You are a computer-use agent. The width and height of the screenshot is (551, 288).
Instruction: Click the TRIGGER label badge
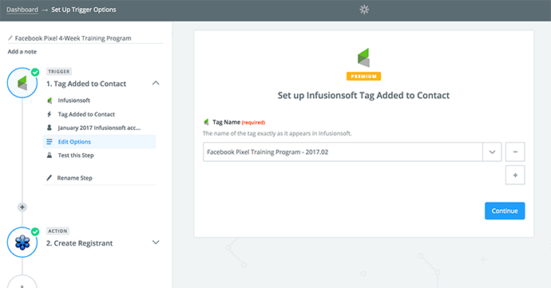59,71
